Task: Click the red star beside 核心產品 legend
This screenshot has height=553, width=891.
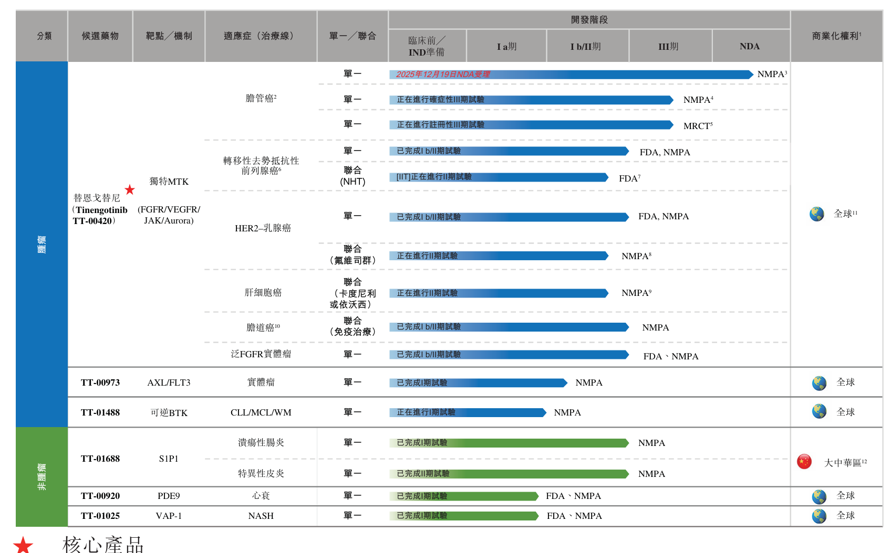Action: [23, 545]
